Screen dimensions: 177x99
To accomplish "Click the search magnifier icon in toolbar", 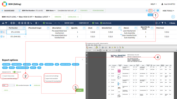I will pyautogui.click(x=165, y=23).
